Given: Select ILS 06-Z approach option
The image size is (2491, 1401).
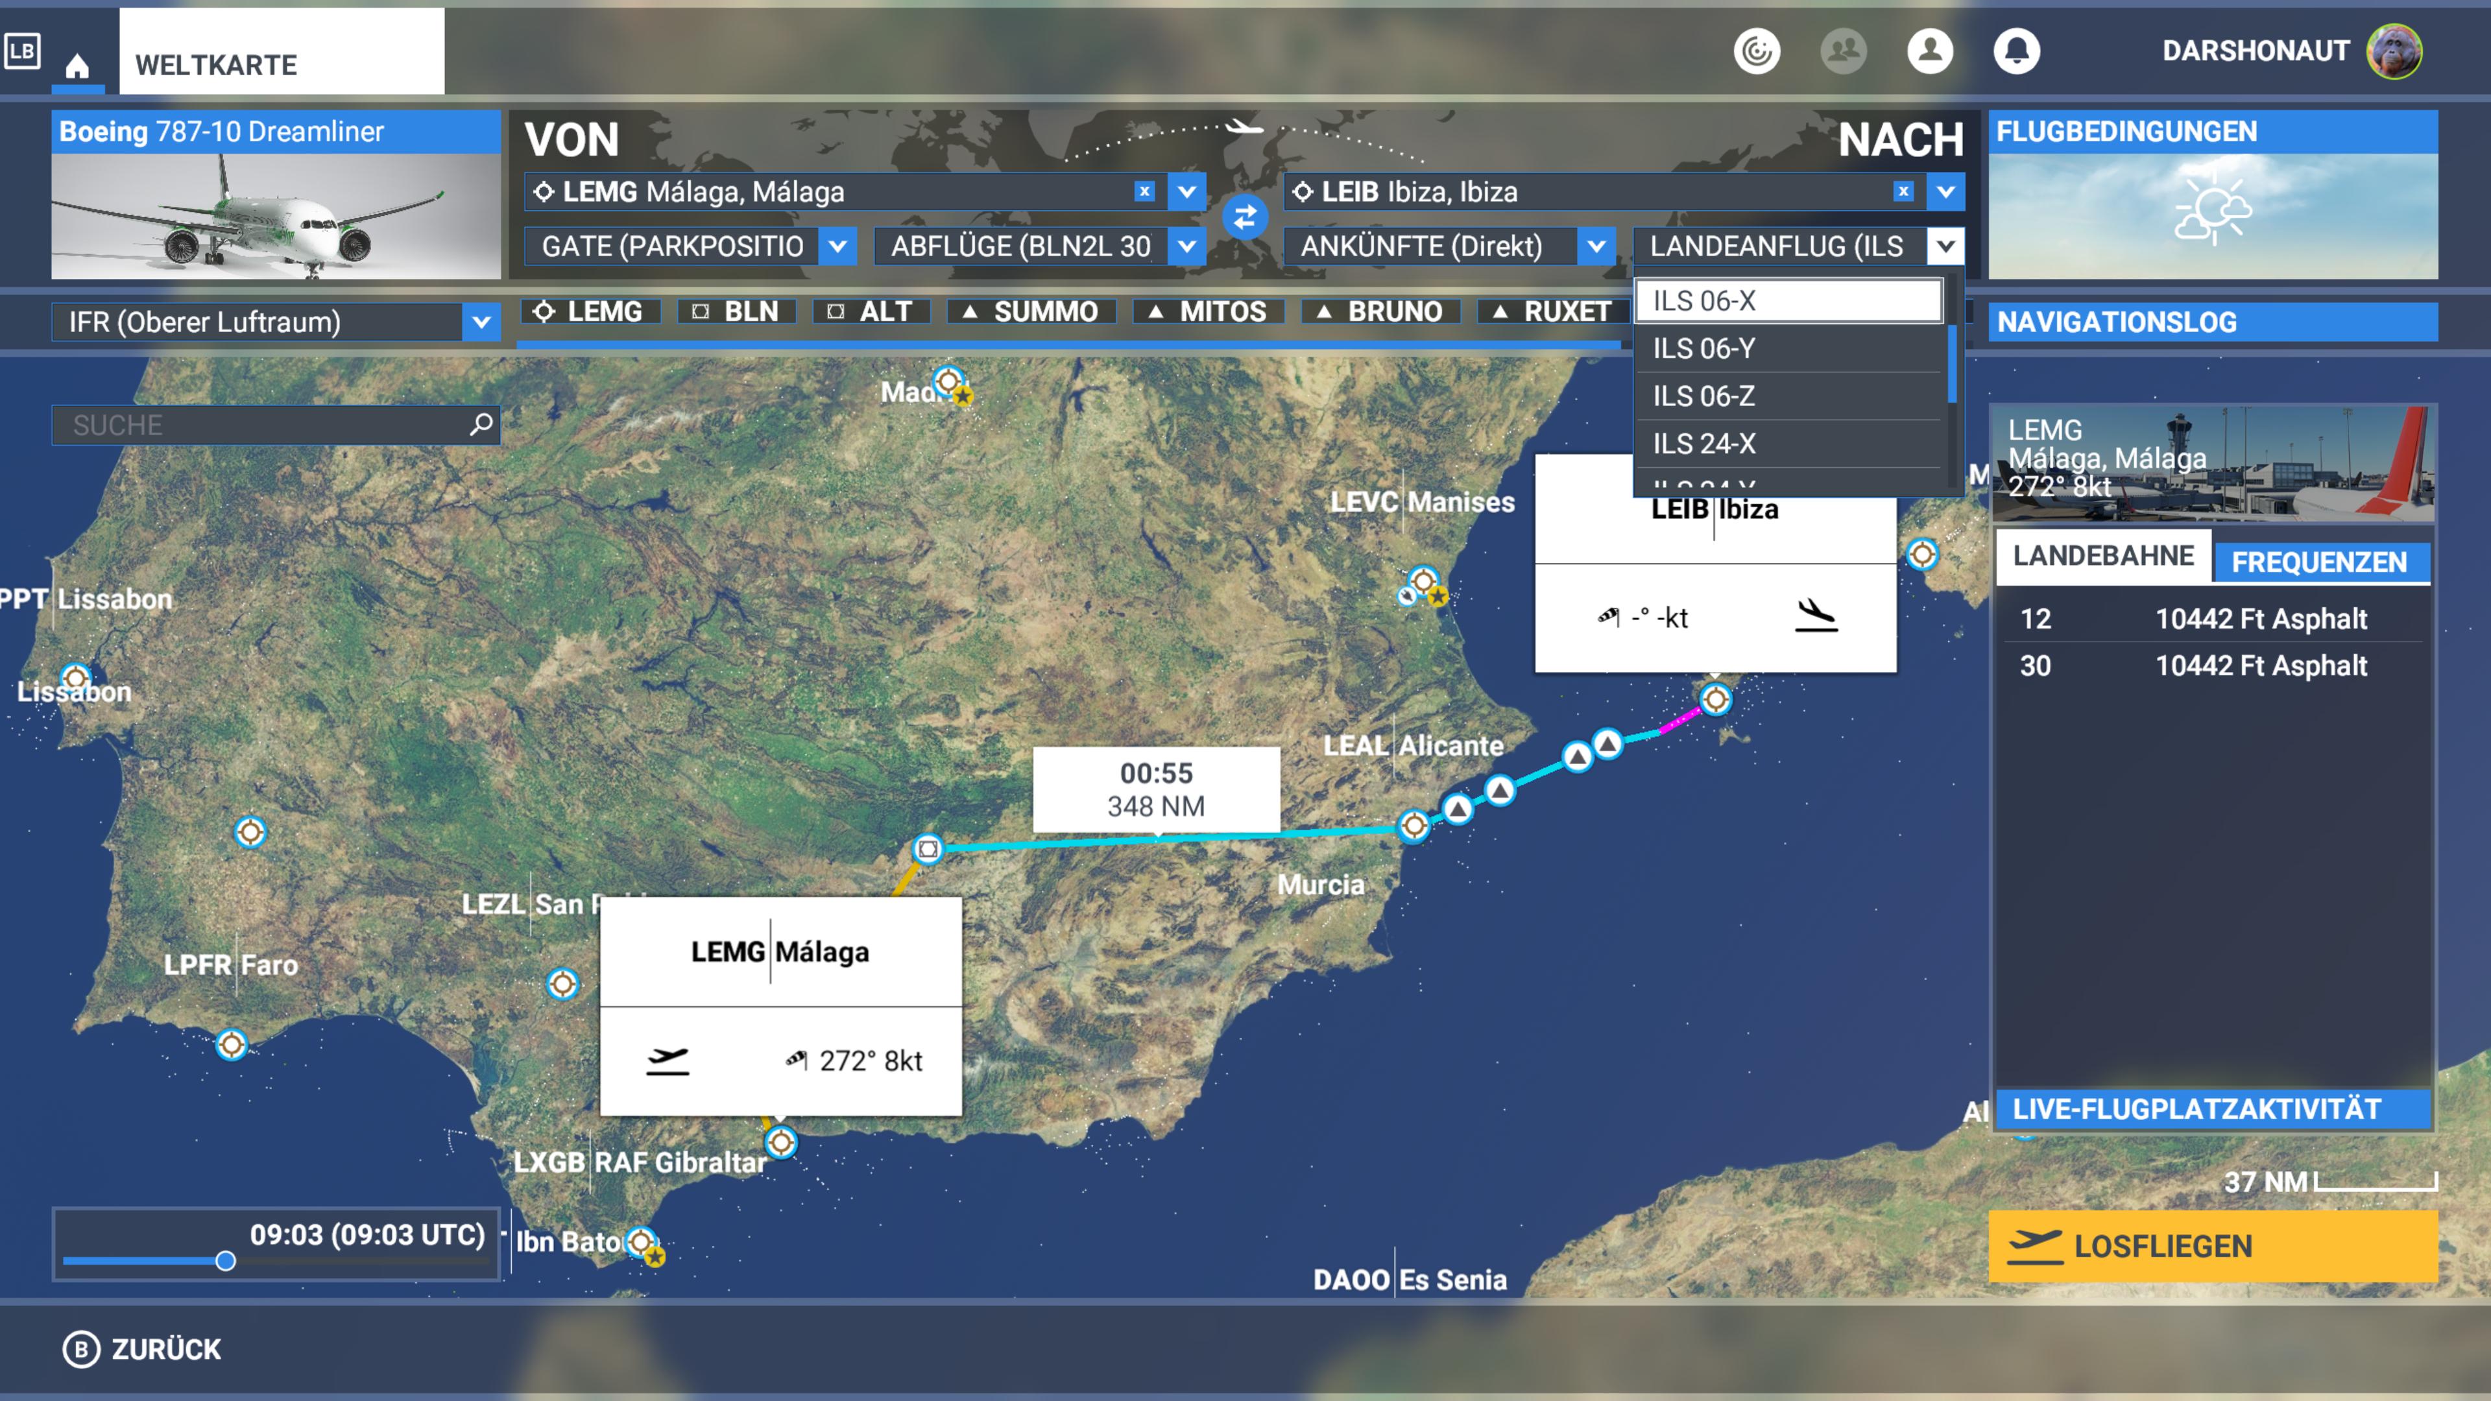Looking at the screenshot, I should click(x=1789, y=396).
